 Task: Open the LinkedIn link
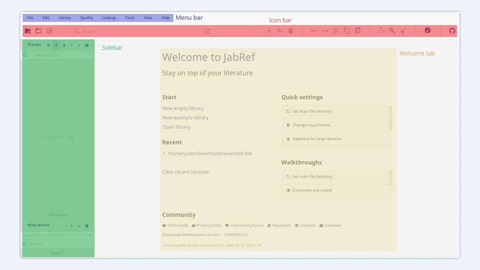click(305, 226)
